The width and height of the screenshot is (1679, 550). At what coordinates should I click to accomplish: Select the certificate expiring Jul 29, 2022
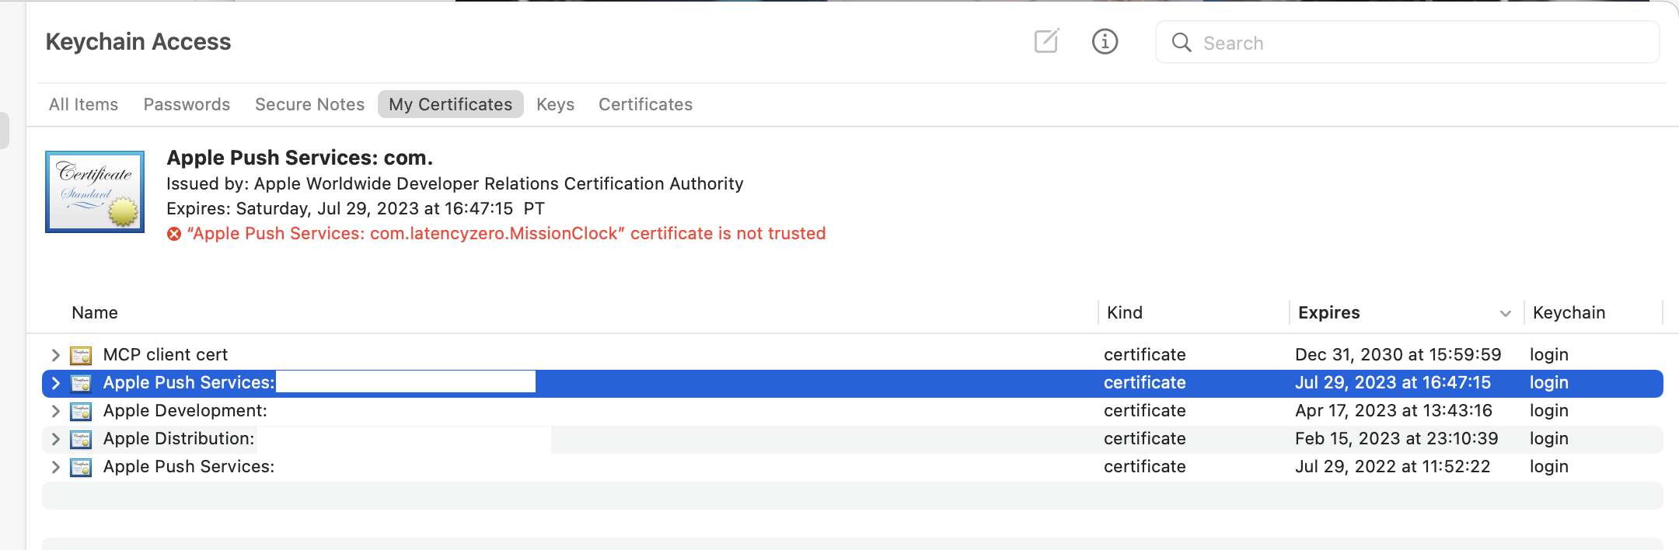tap(777, 467)
